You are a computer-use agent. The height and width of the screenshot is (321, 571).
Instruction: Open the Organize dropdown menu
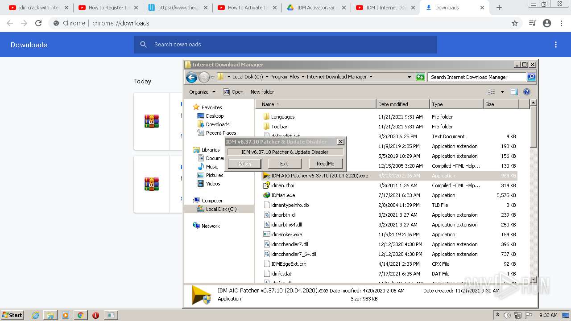pos(202,92)
